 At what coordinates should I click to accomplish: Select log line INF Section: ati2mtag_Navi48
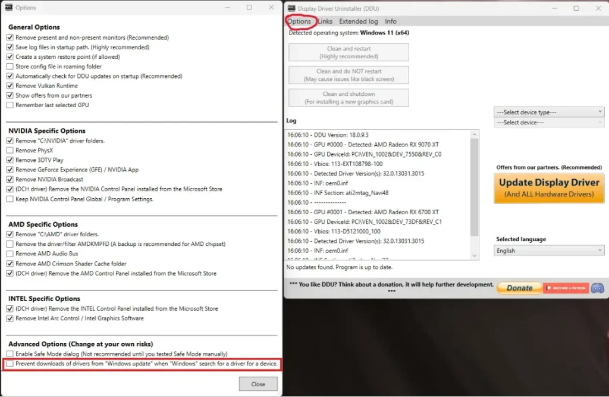338,193
